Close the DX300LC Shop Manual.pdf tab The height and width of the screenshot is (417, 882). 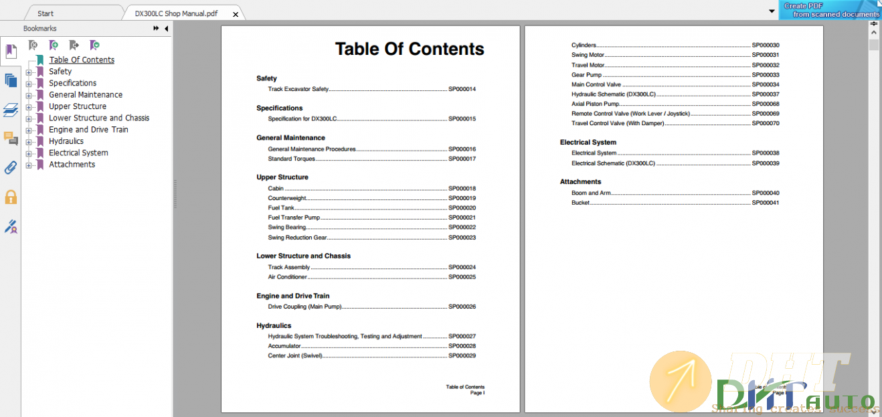coord(235,14)
